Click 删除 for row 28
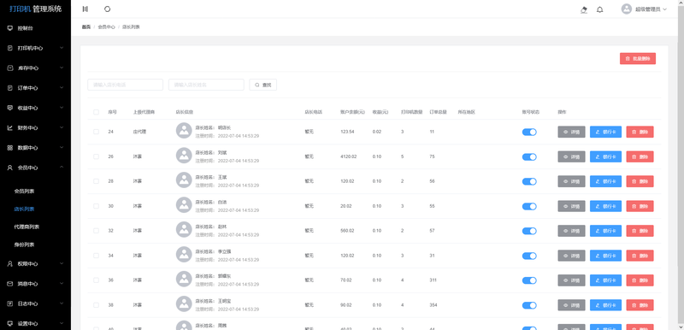 (x=640, y=181)
